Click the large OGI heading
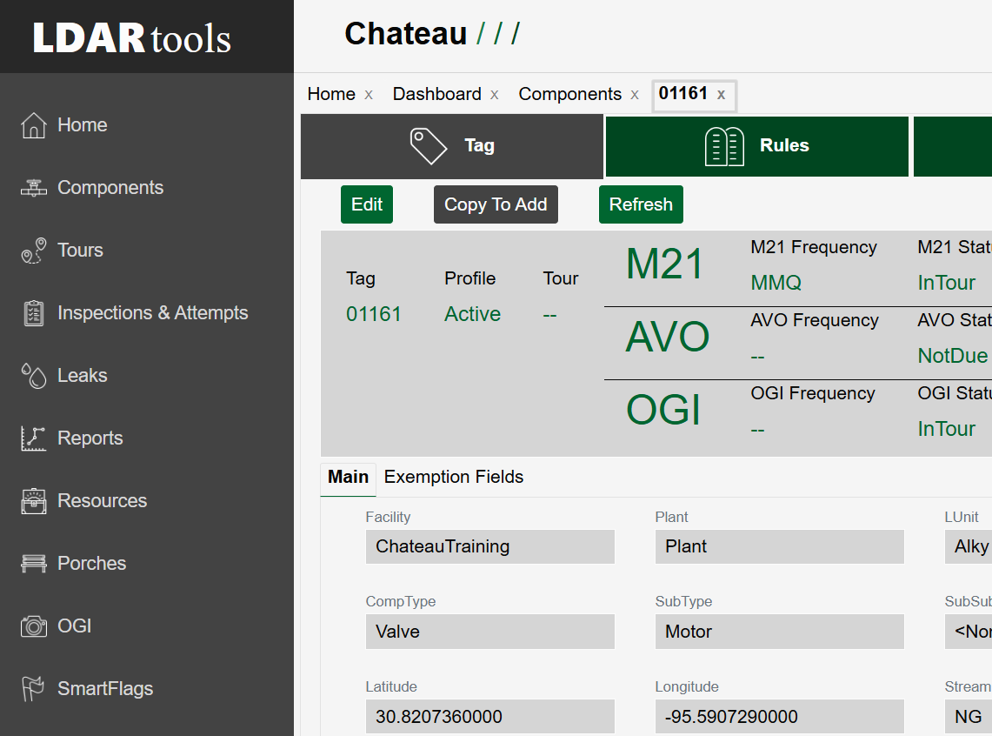This screenshot has height=736, width=992. [663, 410]
